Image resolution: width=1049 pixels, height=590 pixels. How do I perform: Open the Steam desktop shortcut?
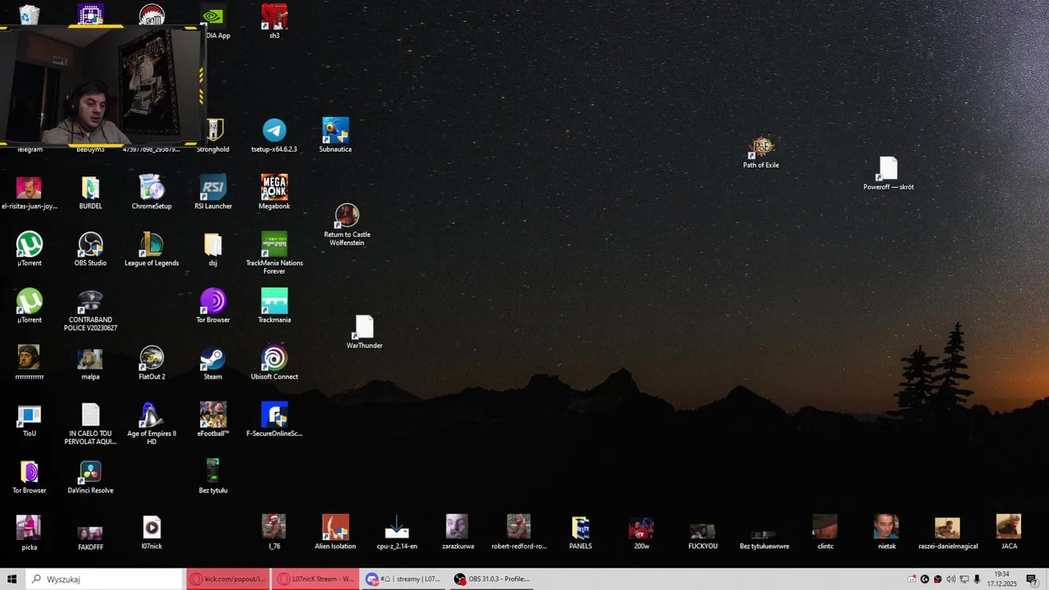(x=213, y=363)
